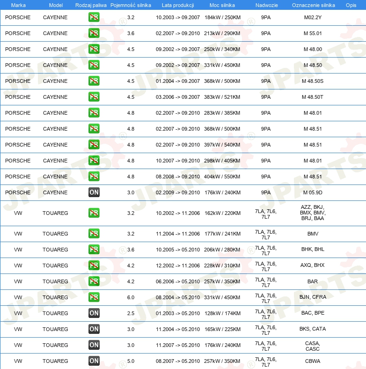Click diesel ON icon for Touareg 5.0 CBWA

[x=94, y=361]
